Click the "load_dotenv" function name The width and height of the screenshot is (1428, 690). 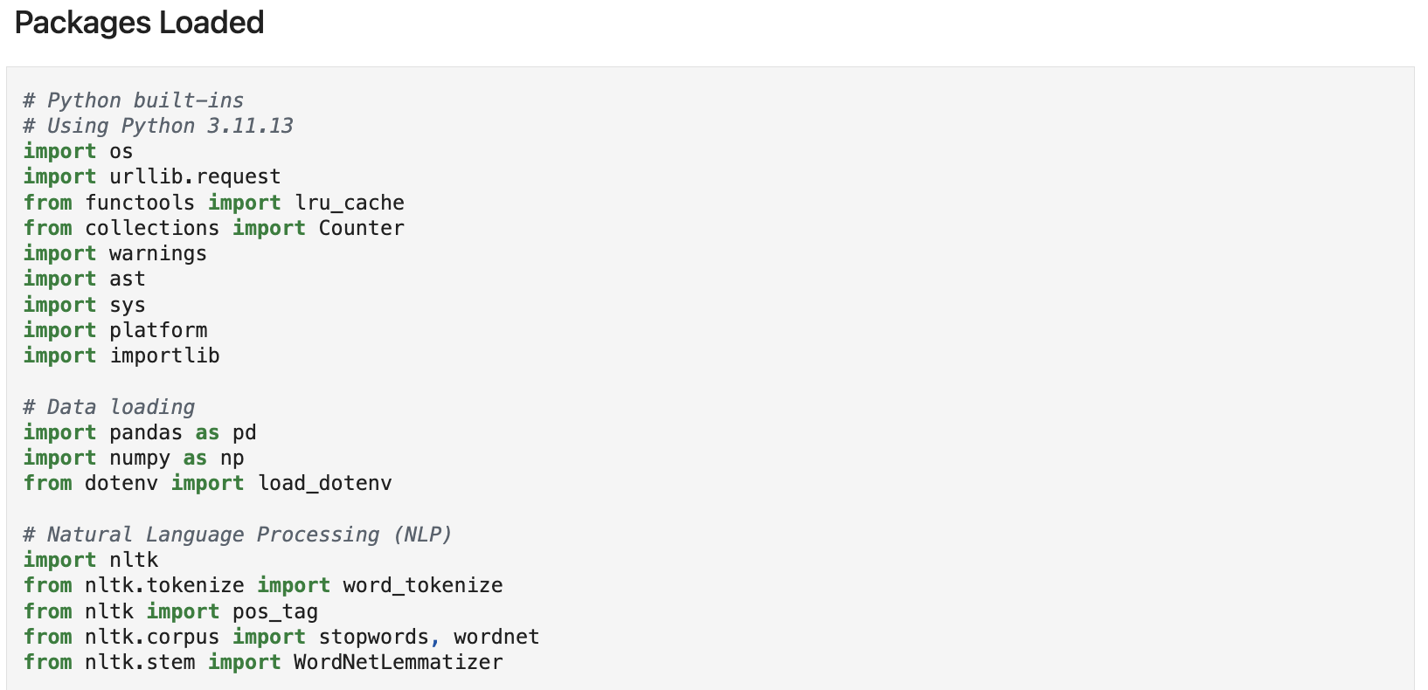point(325,483)
